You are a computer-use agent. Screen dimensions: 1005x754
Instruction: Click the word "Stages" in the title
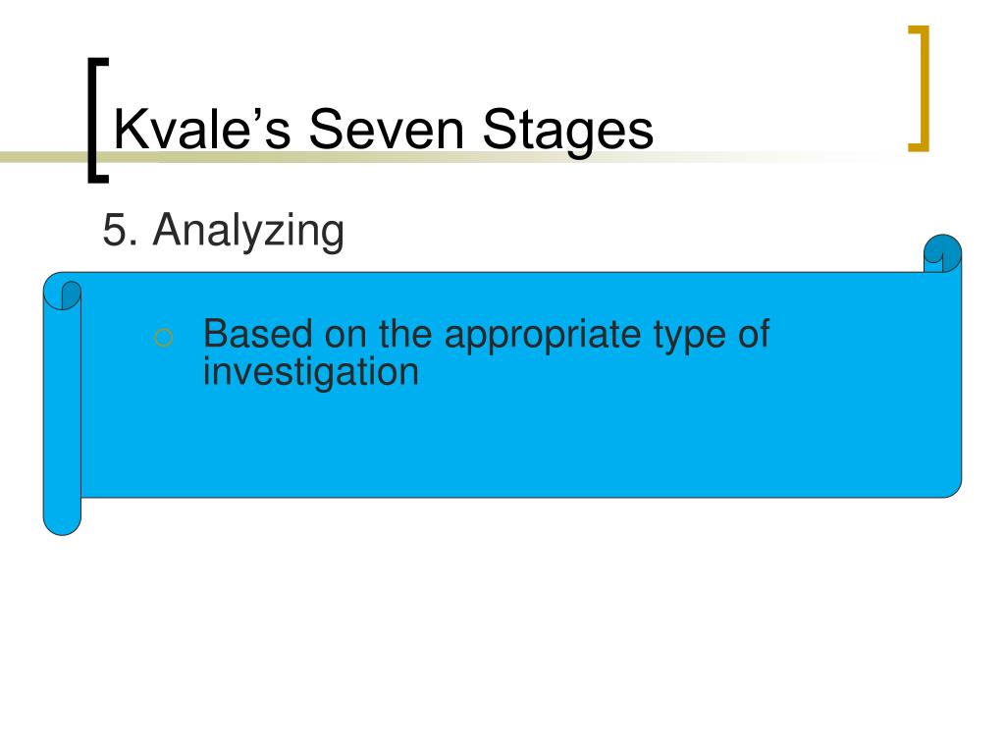point(568,132)
